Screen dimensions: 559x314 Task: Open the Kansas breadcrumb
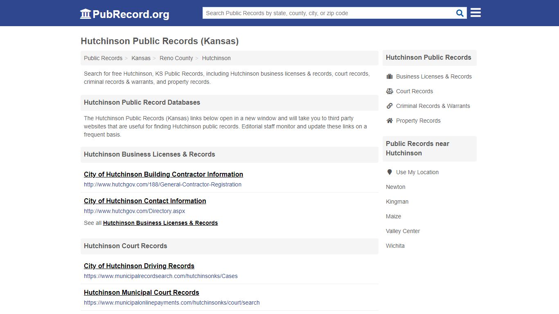pyautogui.click(x=141, y=58)
